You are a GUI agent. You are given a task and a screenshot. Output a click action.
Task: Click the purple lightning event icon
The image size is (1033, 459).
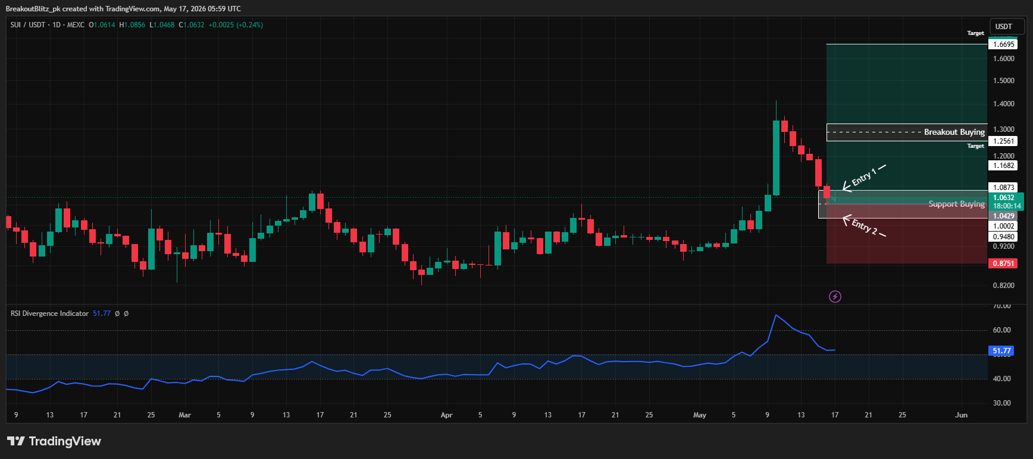click(835, 296)
